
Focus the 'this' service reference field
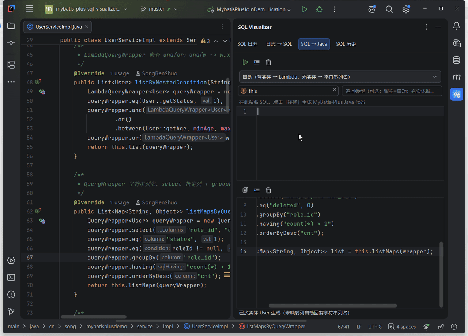click(x=288, y=91)
